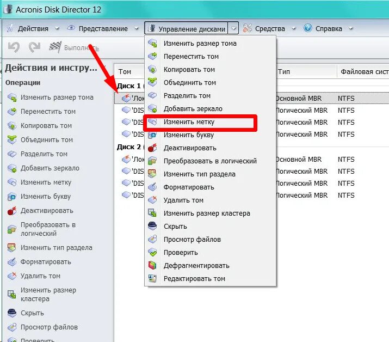Open the Управление дисками menu button
Screen dimensions: 389x342
pos(186,28)
